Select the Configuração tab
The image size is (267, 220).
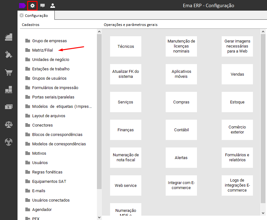(36, 16)
